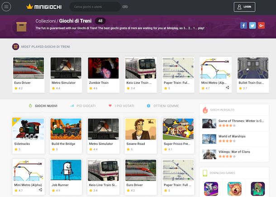Open Super Frisco Free thumbnail
The image size is (276, 197).
[x=178, y=129]
